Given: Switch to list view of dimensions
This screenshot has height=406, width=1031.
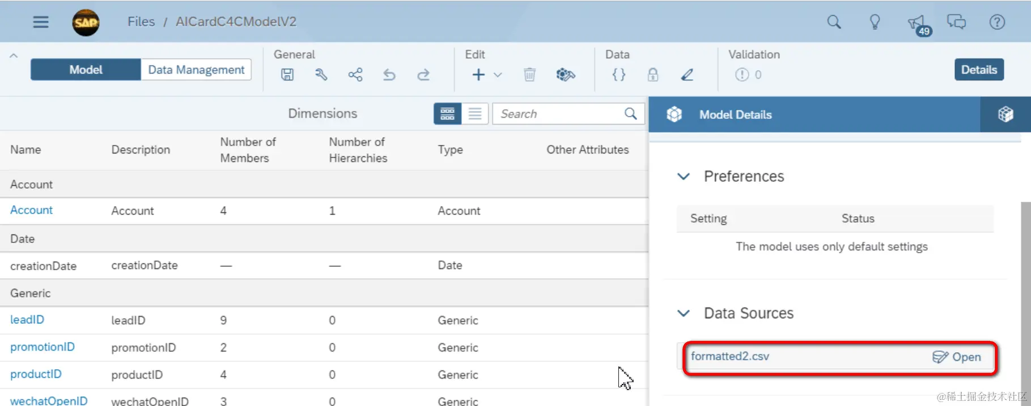Looking at the screenshot, I should click(475, 114).
